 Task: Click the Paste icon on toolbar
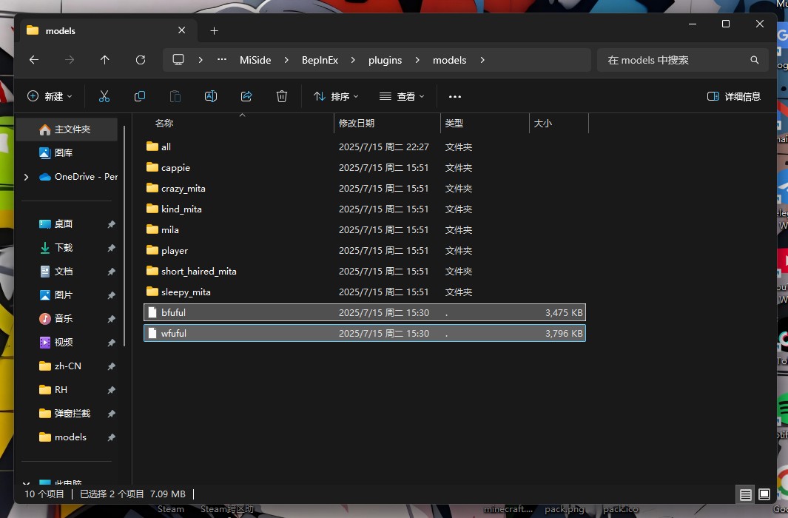coord(175,96)
